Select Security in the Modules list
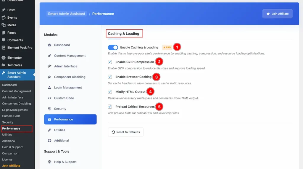This screenshot has width=303, height=169. 70,109
